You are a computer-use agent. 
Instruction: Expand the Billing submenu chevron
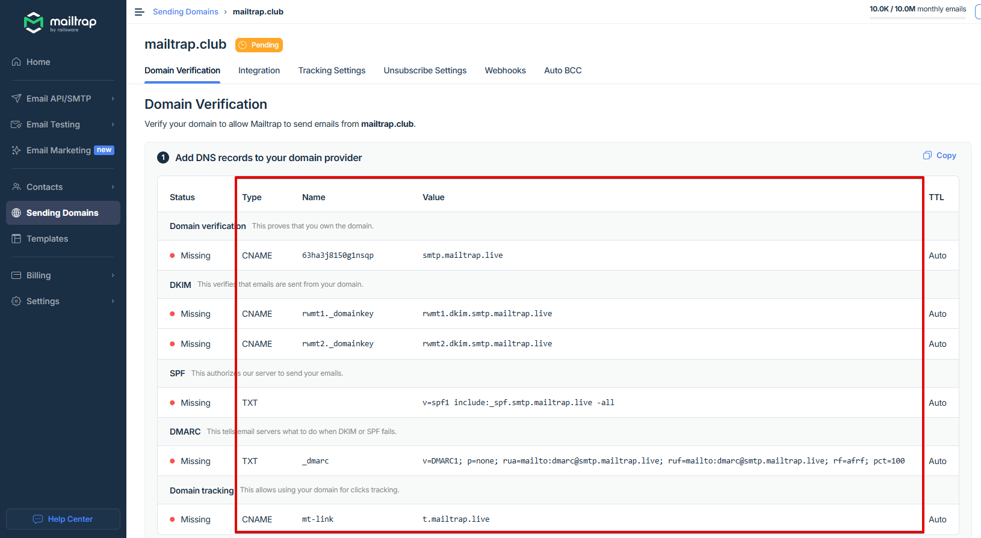113,275
